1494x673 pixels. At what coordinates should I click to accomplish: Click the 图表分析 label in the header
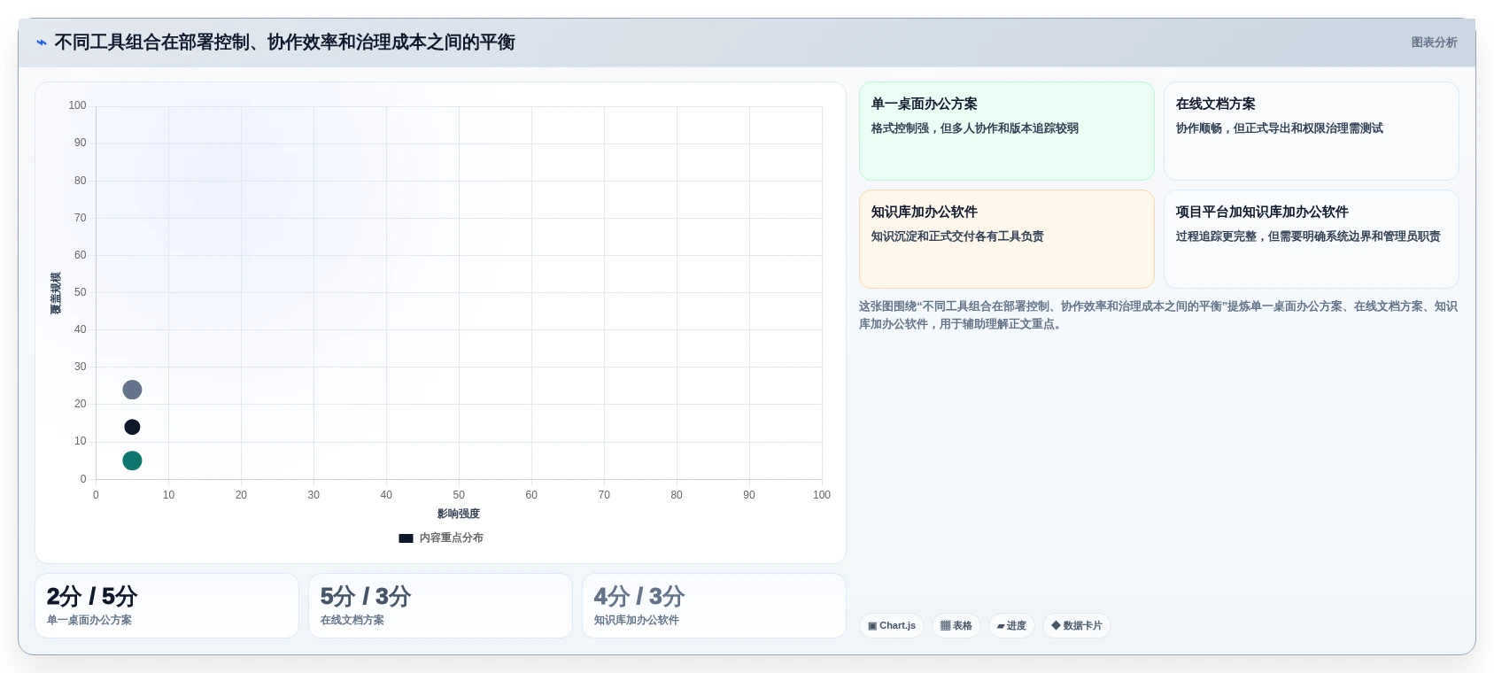pos(1434,43)
